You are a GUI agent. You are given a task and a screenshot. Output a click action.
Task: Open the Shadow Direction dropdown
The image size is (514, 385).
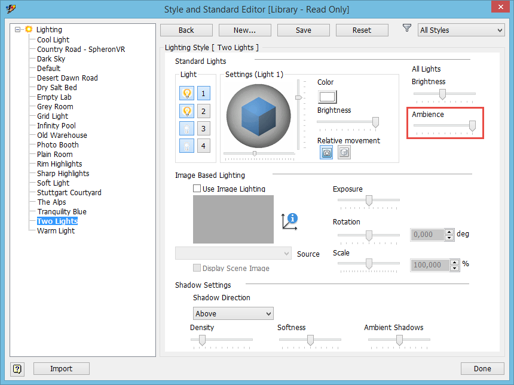point(233,313)
